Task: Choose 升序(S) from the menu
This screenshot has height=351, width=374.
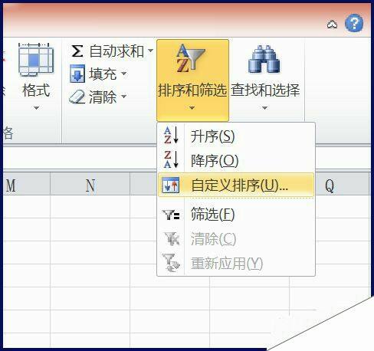Action: pyautogui.click(x=236, y=136)
